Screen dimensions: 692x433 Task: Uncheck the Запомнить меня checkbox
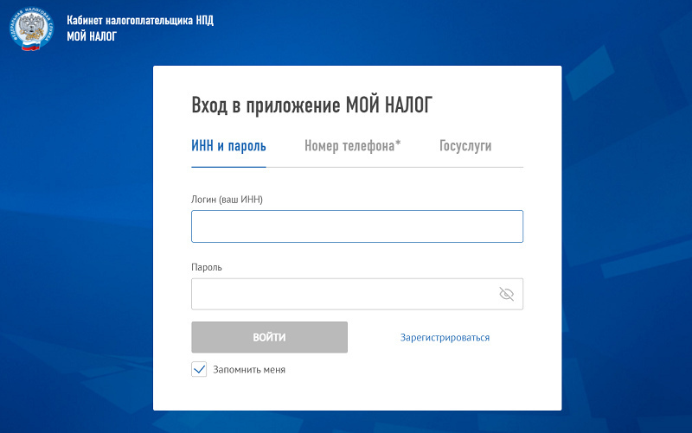[199, 369]
